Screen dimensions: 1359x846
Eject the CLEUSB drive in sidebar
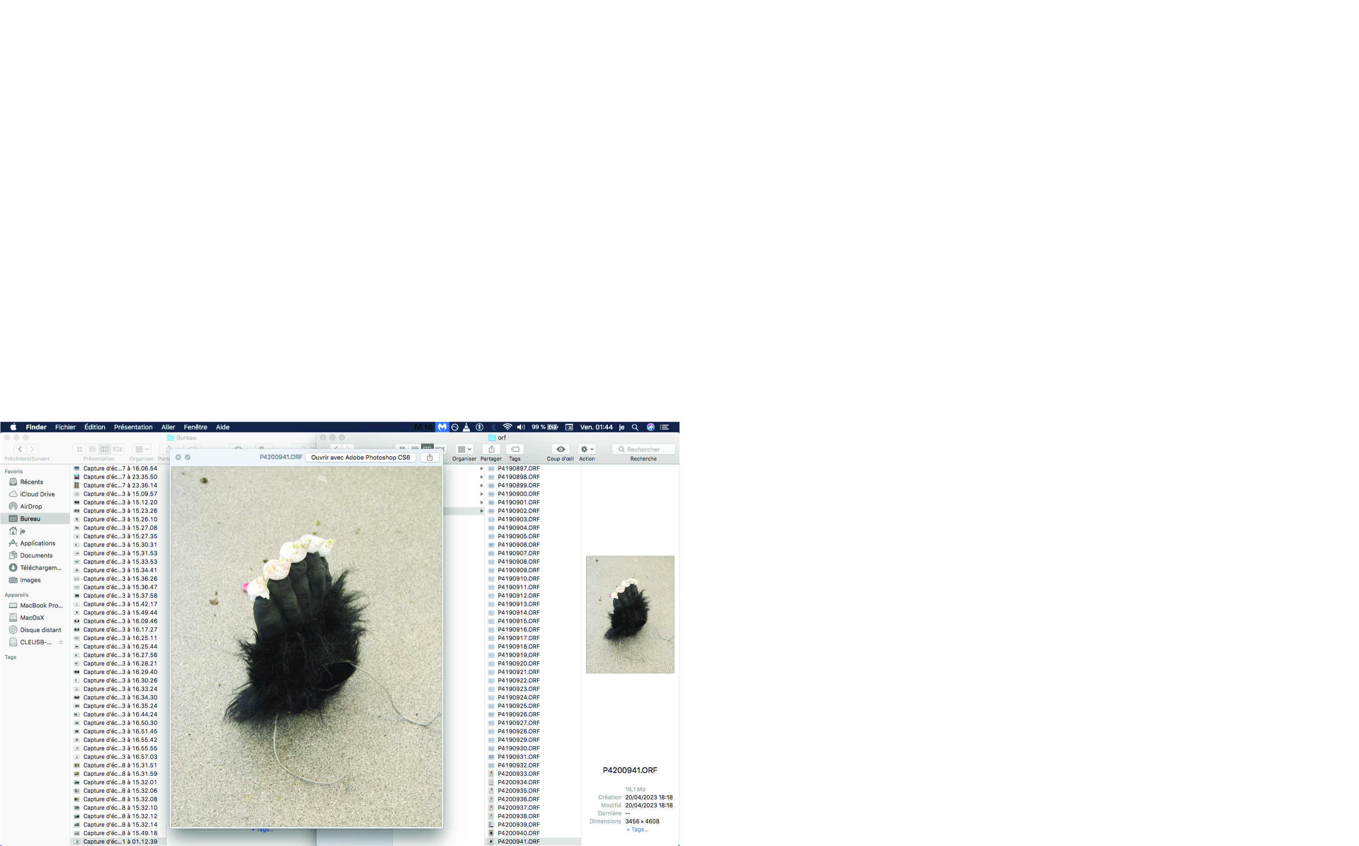(x=60, y=642)
